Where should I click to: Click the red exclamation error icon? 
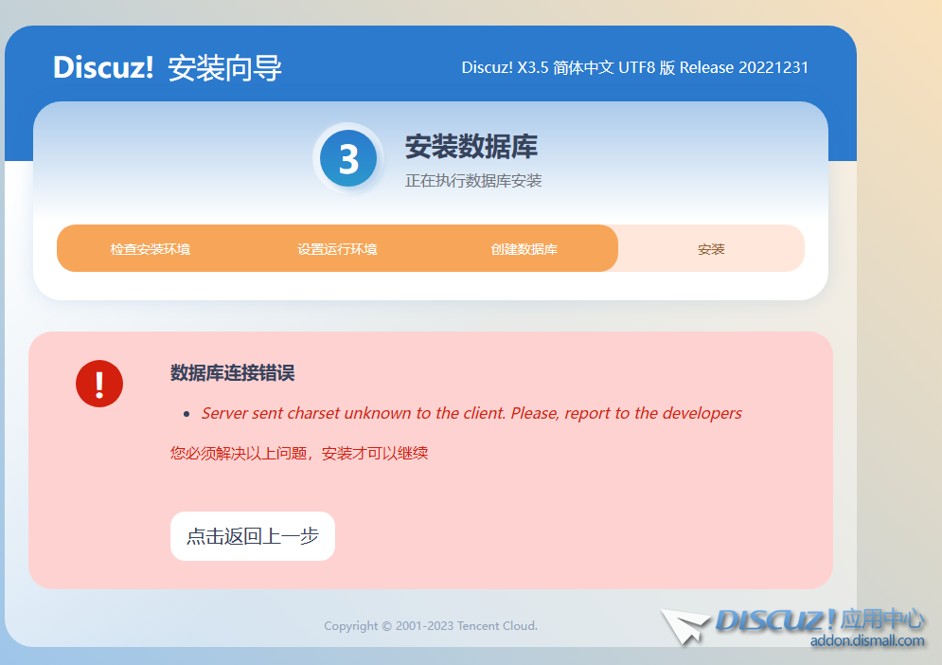pos(99,384)
